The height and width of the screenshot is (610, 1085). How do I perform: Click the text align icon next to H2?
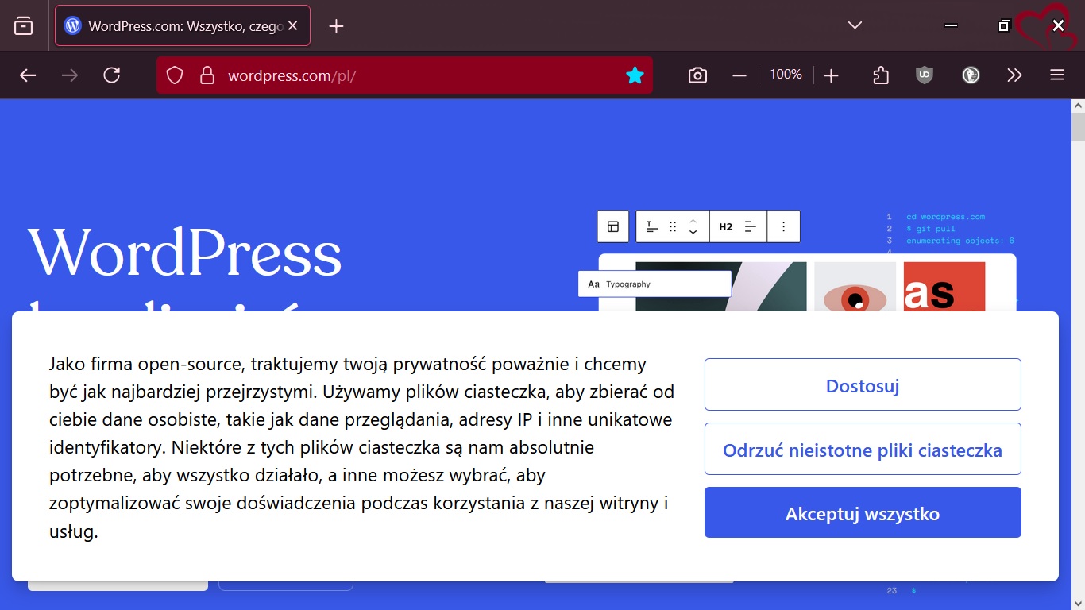tap(751, 226)
